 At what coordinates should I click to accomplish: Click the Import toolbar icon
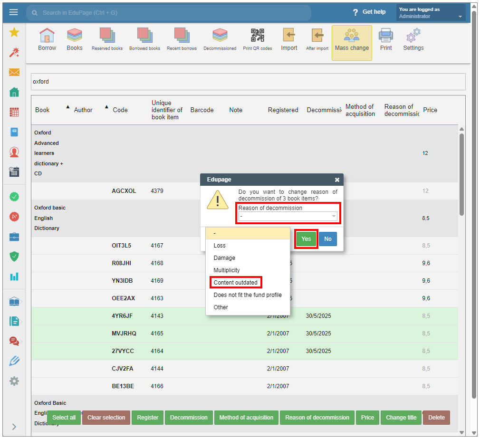click(x=289, y=39)
